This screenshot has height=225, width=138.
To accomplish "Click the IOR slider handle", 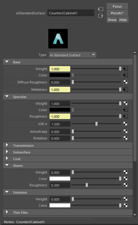I will (x=96, y=124).
